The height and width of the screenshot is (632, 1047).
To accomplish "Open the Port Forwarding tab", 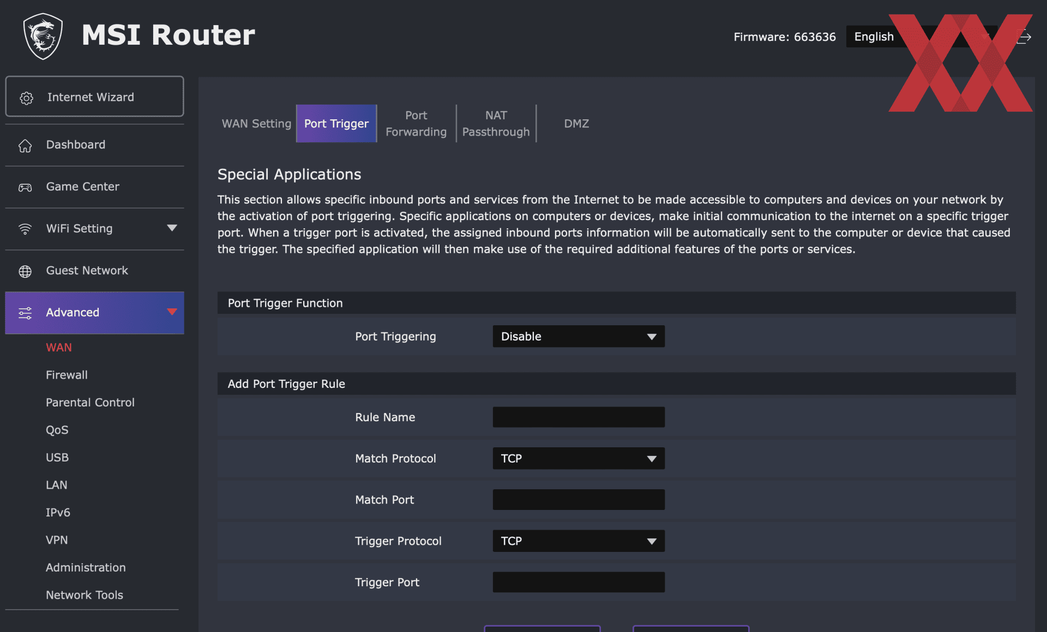I will [416, 124].
